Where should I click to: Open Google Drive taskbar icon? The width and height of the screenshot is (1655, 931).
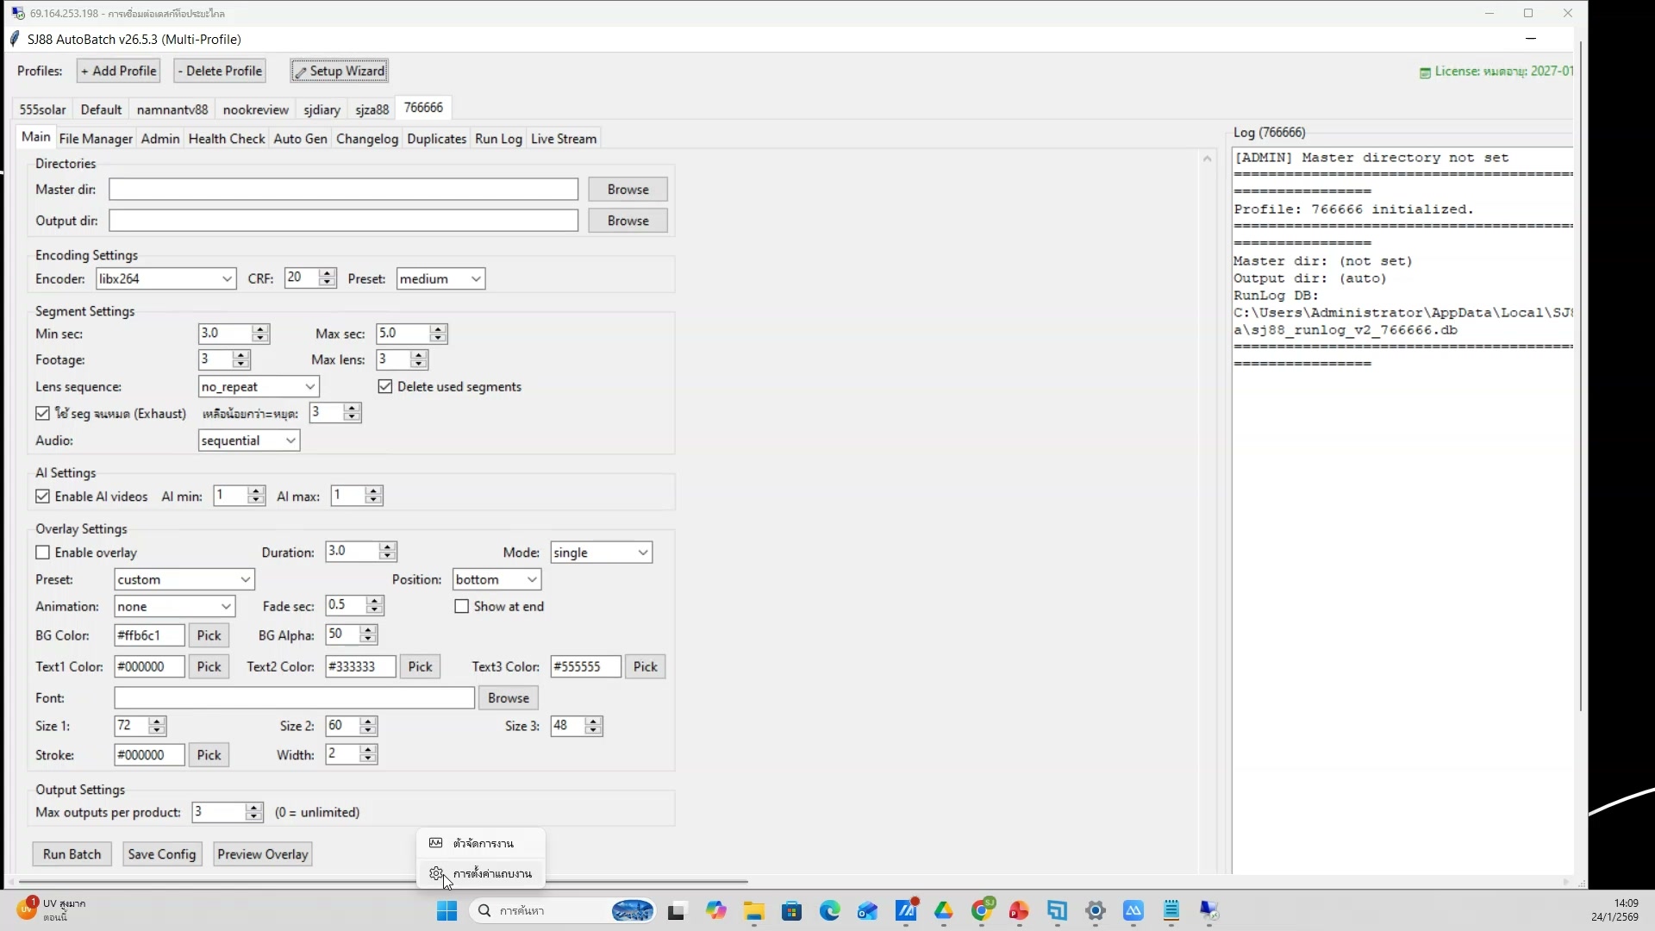click(944, 911)
